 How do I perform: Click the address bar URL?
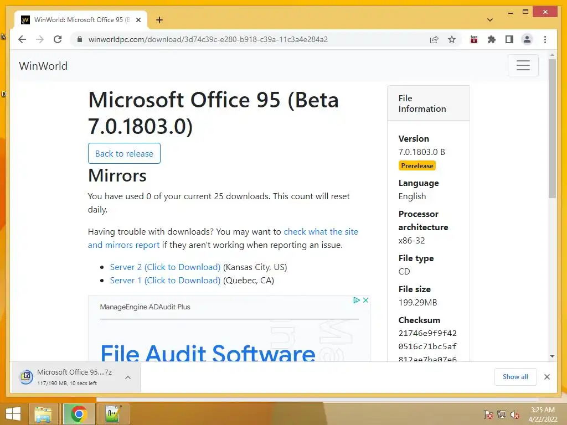point(208,39)
